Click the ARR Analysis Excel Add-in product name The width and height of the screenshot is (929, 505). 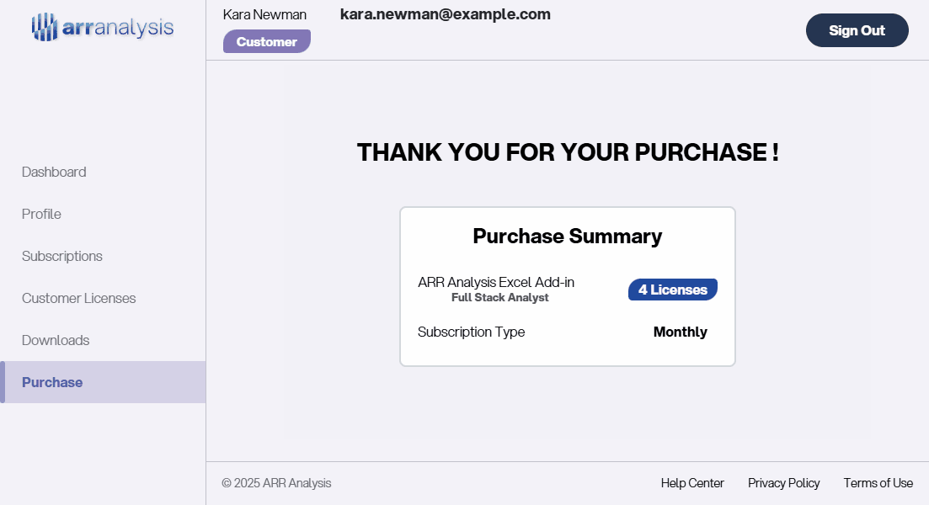[496, 282]
